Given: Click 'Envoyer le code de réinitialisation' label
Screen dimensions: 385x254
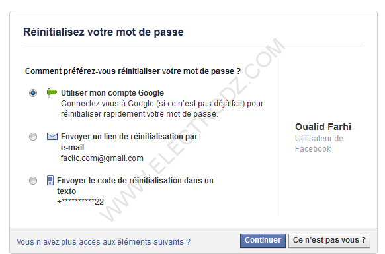Looking at the screenshot, I should click(135, 185).
